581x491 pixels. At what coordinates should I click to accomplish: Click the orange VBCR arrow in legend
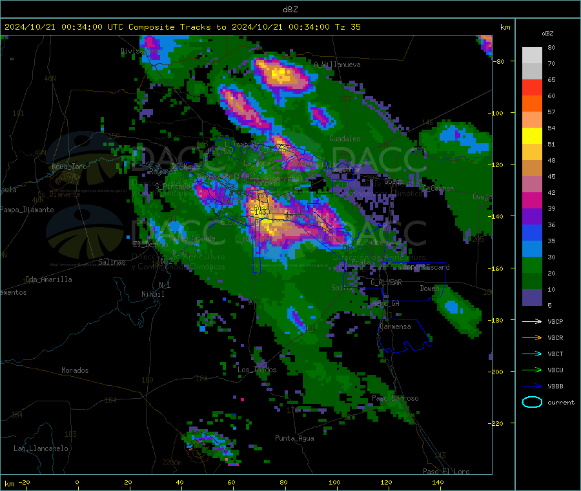coord(532,337)
